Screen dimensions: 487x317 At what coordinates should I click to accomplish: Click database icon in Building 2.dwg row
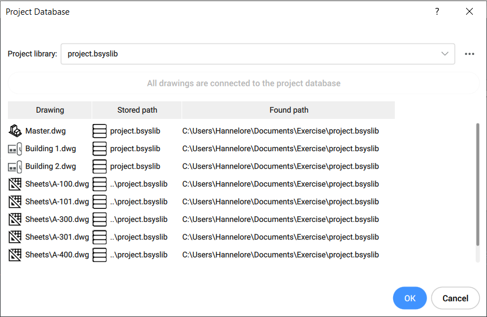(100, 166)
